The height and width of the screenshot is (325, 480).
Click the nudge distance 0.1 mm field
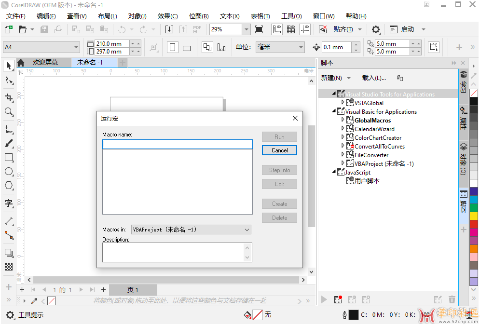(336, 47)
